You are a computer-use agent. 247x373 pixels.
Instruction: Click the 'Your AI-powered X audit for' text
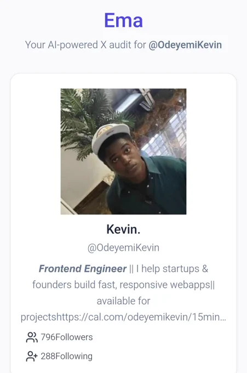click(85, 45)
